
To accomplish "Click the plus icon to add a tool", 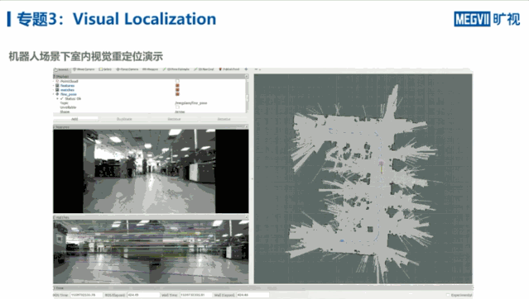I will click(x=246, y=69).
